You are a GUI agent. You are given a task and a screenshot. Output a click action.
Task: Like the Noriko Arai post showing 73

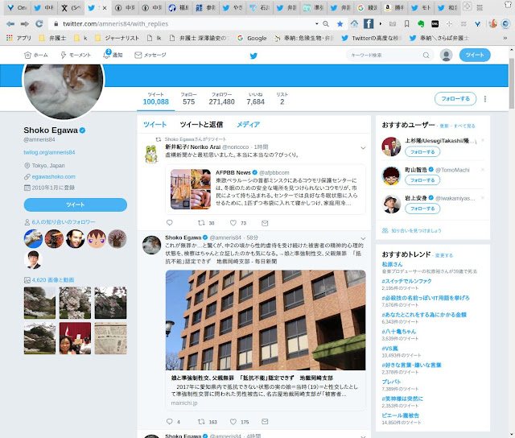[233, 223]
